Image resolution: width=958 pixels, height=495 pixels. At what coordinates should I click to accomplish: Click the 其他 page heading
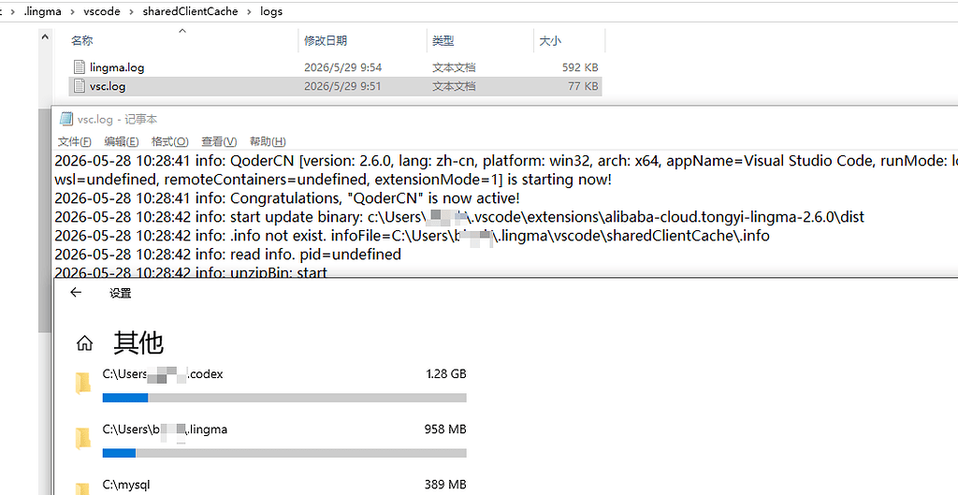(138, 343)
